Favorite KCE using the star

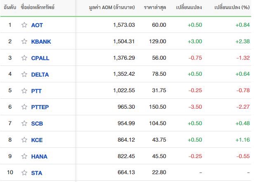tap(24, 140)
